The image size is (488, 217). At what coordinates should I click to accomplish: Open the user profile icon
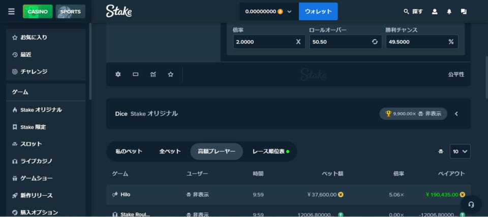(435, 12)
